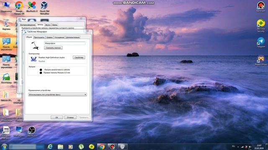Click the RU language indicator
The height and width of the screenshot is (150, 268).
[x=234, y=146]
